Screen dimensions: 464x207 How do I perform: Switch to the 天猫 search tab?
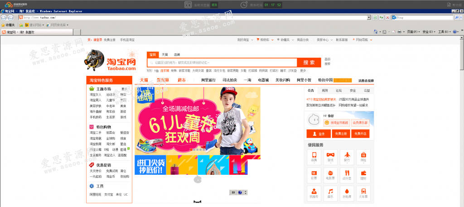[x=165, y=54]
